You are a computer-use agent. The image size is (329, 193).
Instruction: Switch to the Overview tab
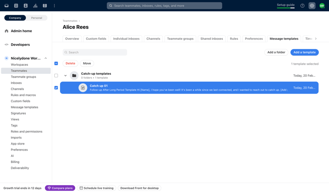(72, 39)
